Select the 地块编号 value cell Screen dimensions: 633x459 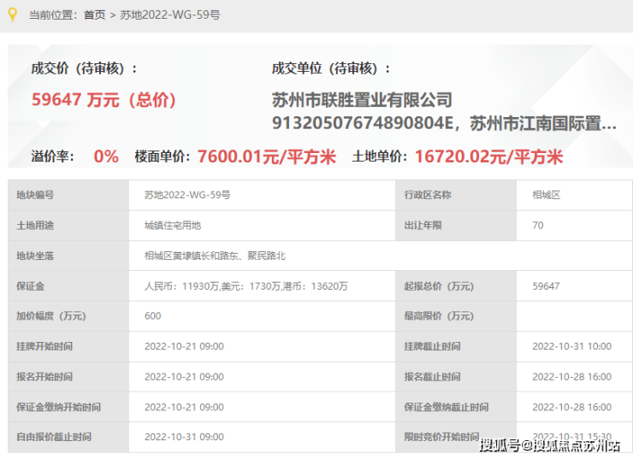coord(262,195)
